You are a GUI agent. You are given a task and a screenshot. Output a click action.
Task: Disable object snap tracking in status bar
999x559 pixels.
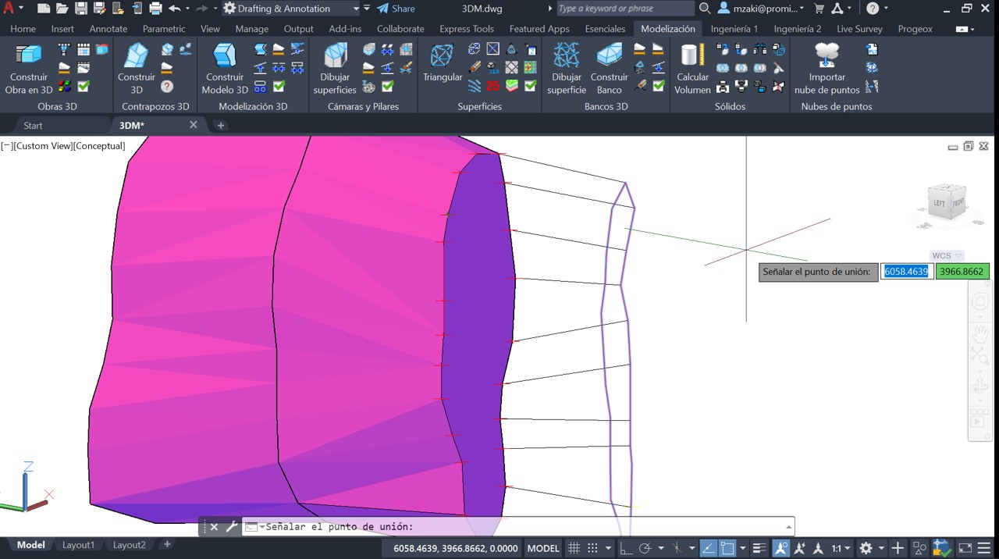tap(677, 547)
